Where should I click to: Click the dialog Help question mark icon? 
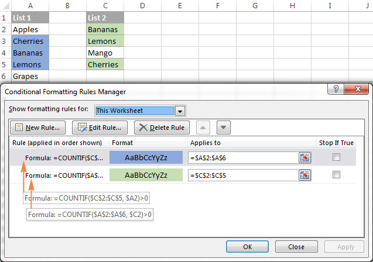click(x=337, y=91)
